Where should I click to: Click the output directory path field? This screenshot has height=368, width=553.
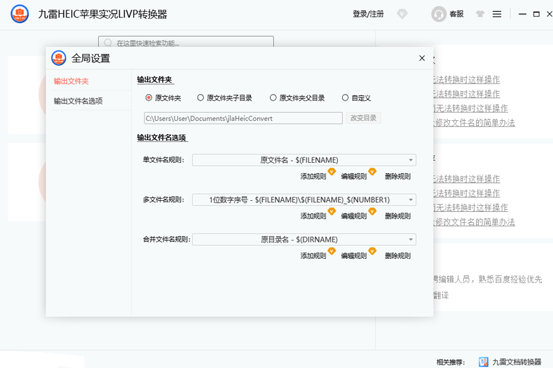[243, 118]
